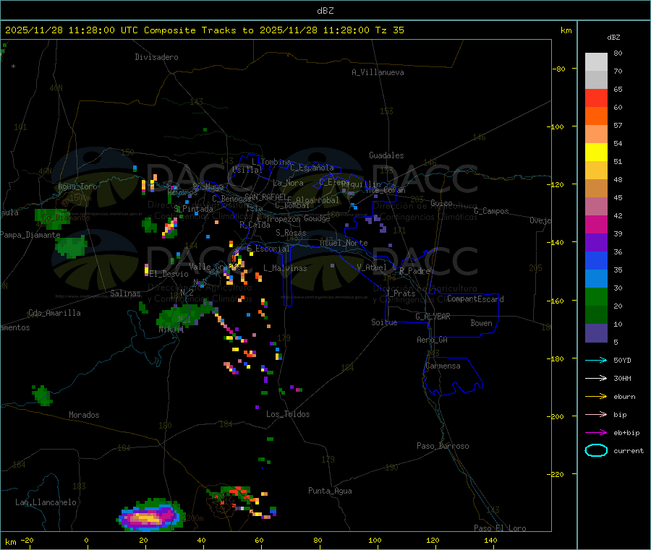The height and width of the screenshot is (550, 651).
Task: Click the Paso_El_Loro place label
Action: [x=500, y=528]
